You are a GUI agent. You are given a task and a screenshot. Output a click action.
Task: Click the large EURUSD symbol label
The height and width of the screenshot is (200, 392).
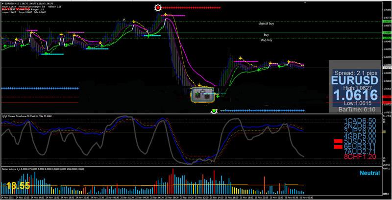point(355,81)
